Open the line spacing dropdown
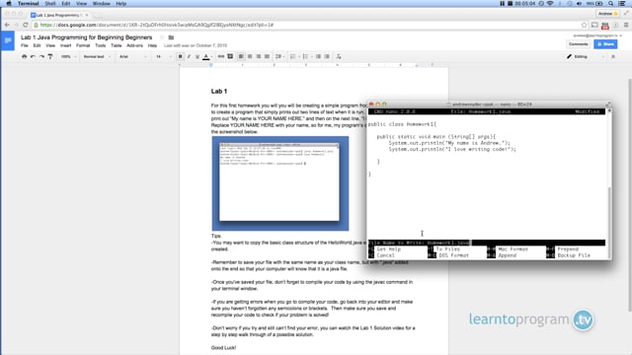This screenshot has height=355, width=632. coord(278,57)
